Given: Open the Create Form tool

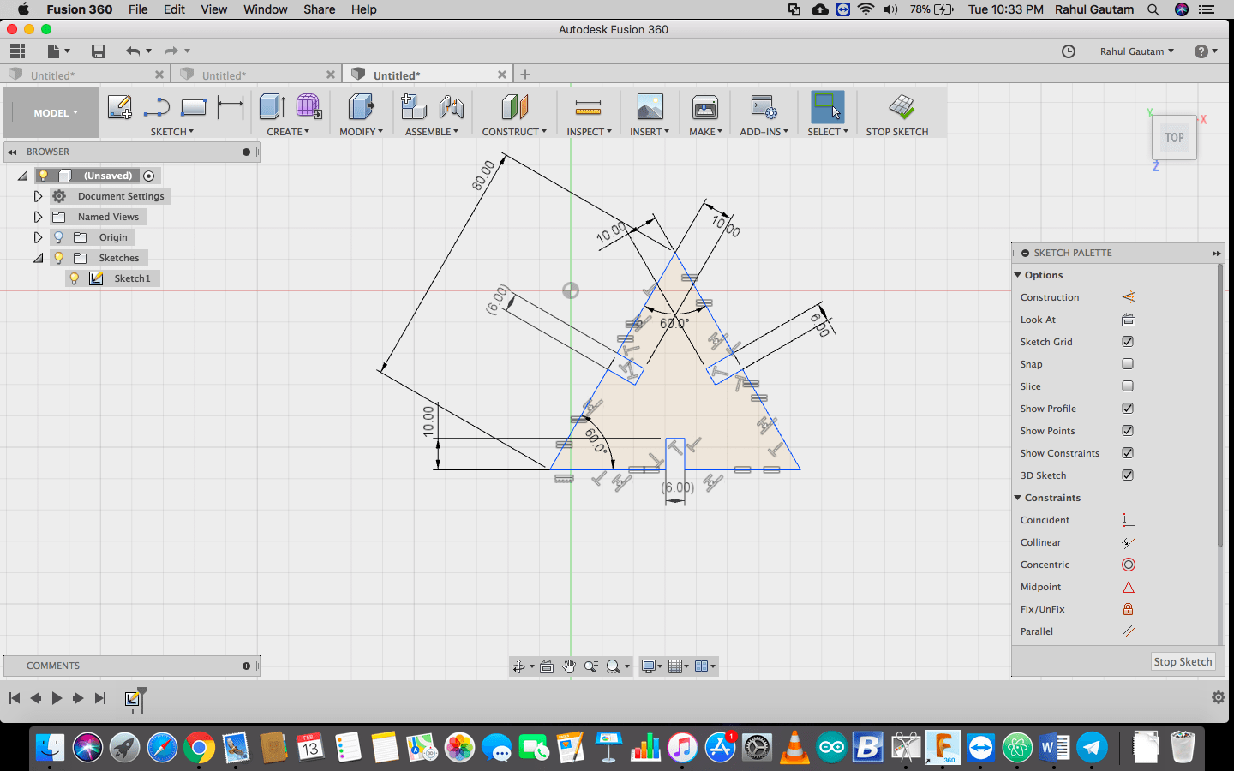Looking at the screenshot, I should click(308, 107).
